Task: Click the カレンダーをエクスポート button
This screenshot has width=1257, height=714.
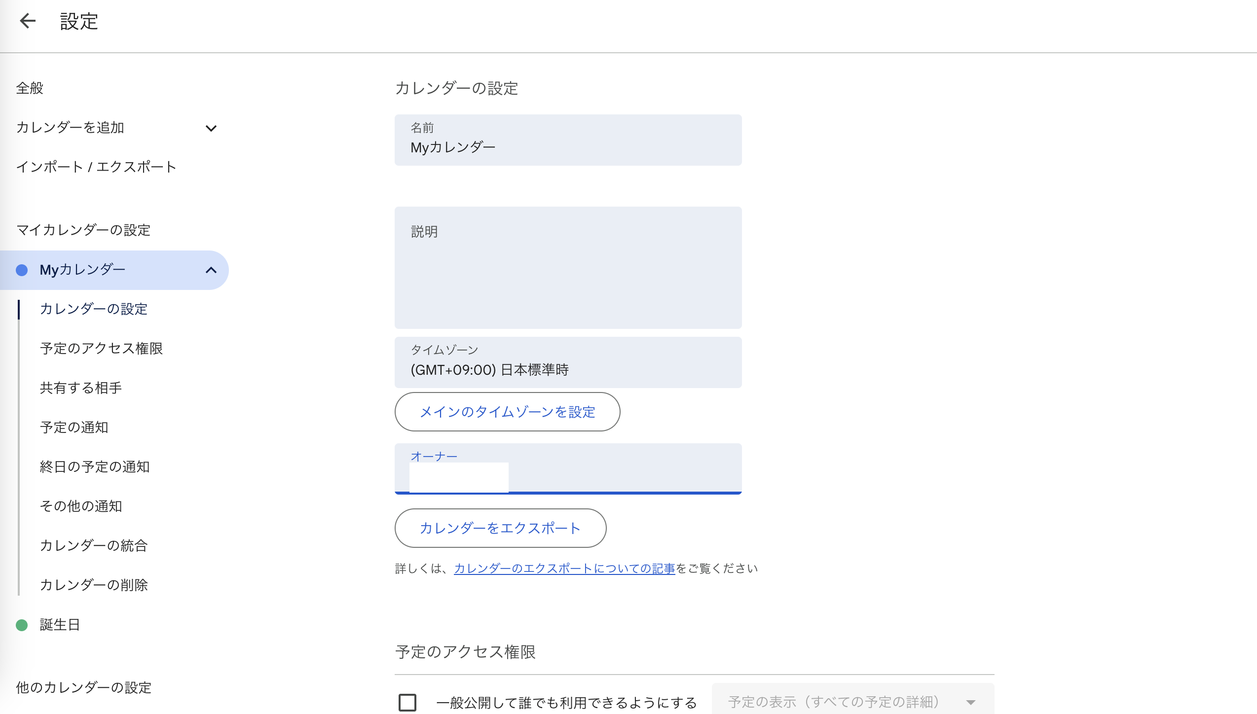Action: pyautogui.click(x=500, y=528)
